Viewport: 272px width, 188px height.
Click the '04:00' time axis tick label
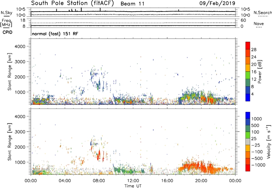tap(65, 181)
